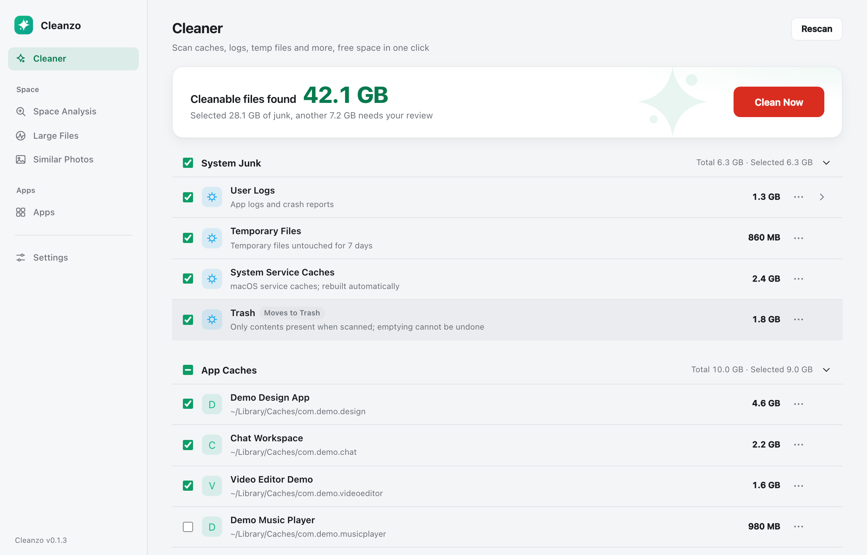The image size is (867, 555).
Task: Click the Demo Music Player letter icon
Action: pyautogui.click(x=212, y=527)
